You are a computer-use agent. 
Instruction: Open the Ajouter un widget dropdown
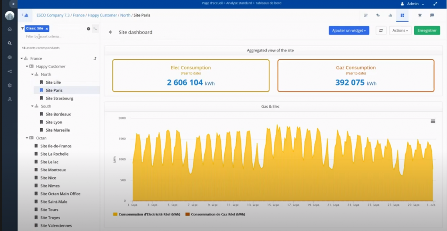349,31
